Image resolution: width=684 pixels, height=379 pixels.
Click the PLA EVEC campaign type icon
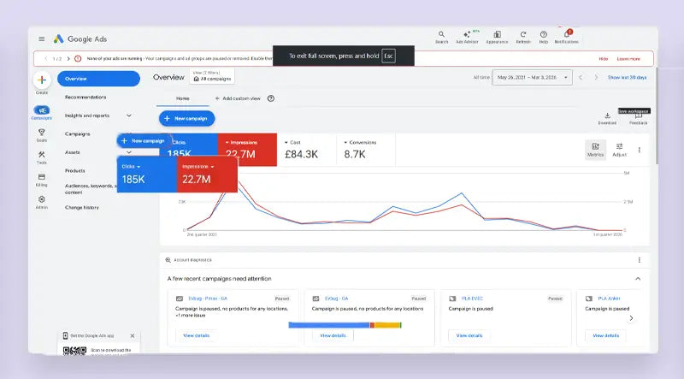(x=452, y=299)
